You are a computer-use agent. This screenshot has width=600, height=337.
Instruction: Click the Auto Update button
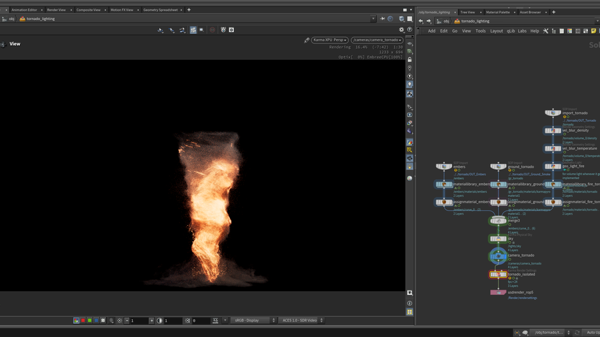[592, 332]
